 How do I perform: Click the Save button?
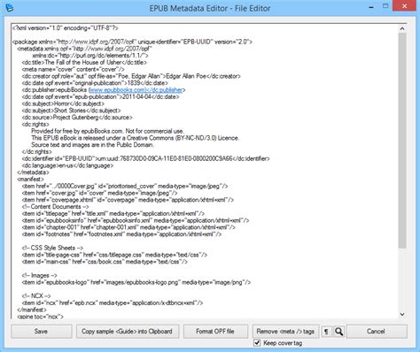[x=41, y=332]
